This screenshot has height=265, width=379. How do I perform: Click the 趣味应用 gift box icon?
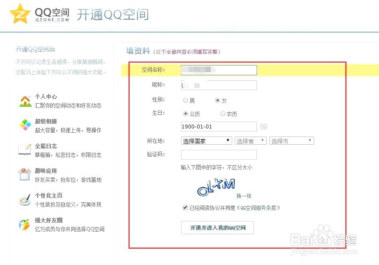(25, 174)
